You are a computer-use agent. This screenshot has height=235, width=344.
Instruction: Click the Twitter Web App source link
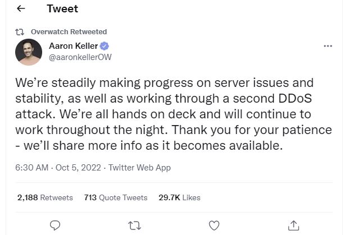139,167
